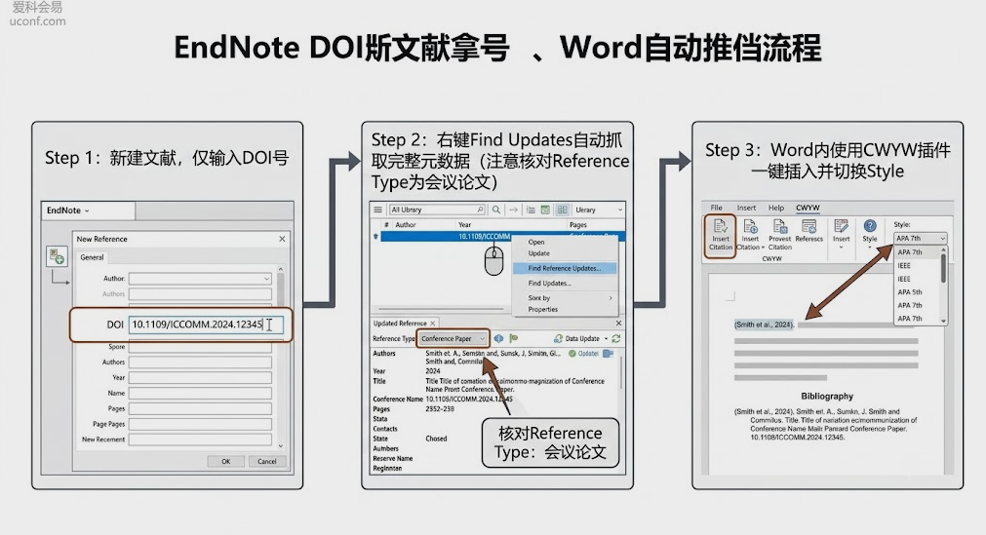Close the New Reference dialog
The height and width of the screenshot is (535, 986).
pos(282,239)
